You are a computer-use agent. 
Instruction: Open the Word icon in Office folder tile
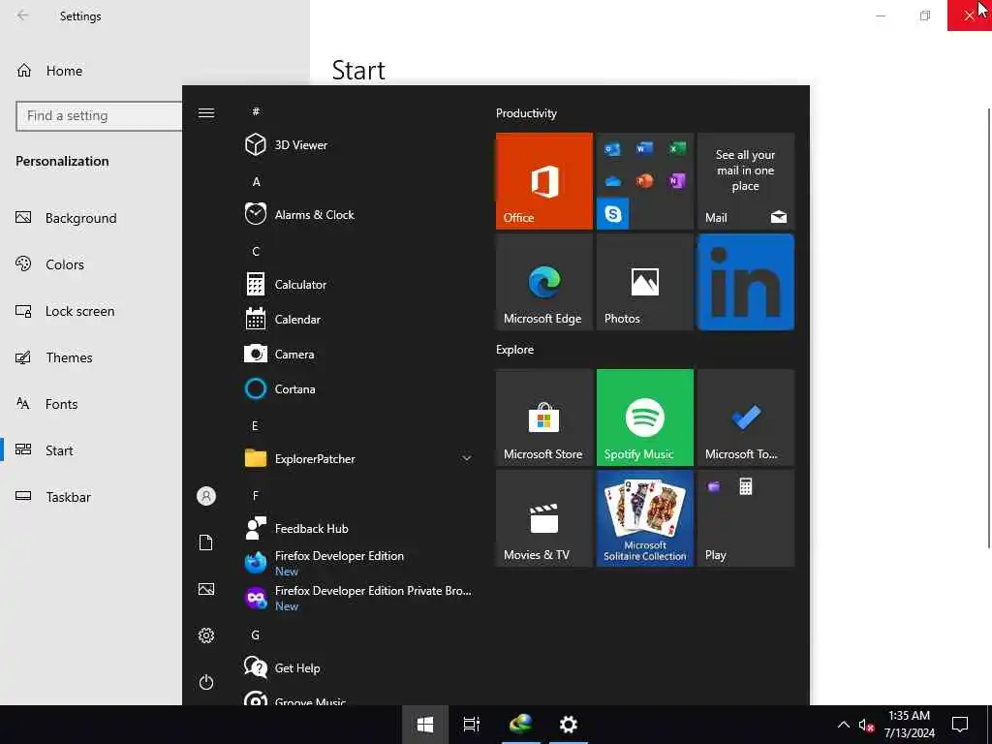pyautogui.click(x=644, y=148)
